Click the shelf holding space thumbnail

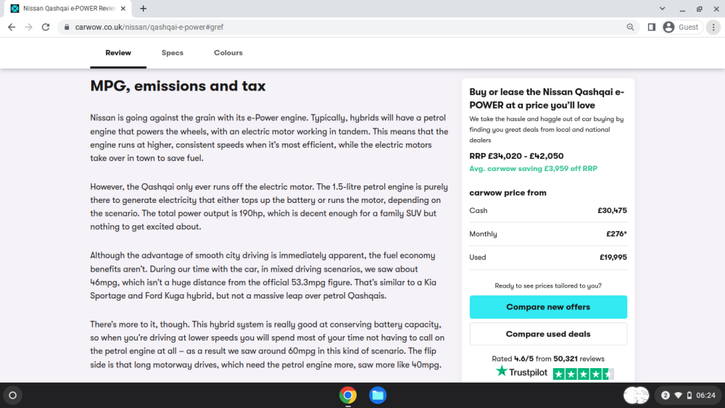[x=637, y=395]
